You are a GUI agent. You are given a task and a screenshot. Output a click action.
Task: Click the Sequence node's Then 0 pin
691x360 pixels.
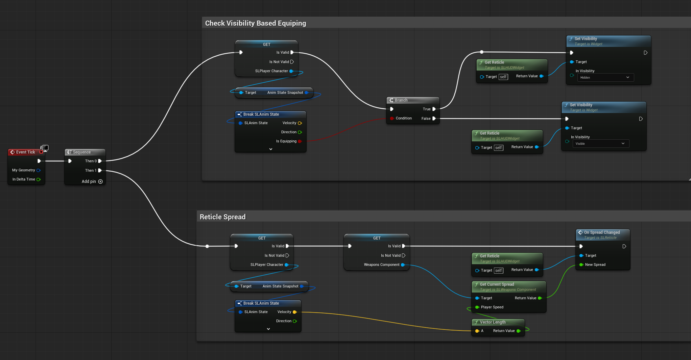[100, 161]
